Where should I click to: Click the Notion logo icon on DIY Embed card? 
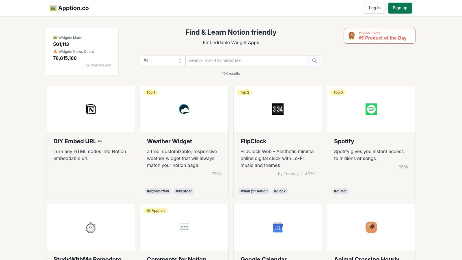(x=91, y=109)
